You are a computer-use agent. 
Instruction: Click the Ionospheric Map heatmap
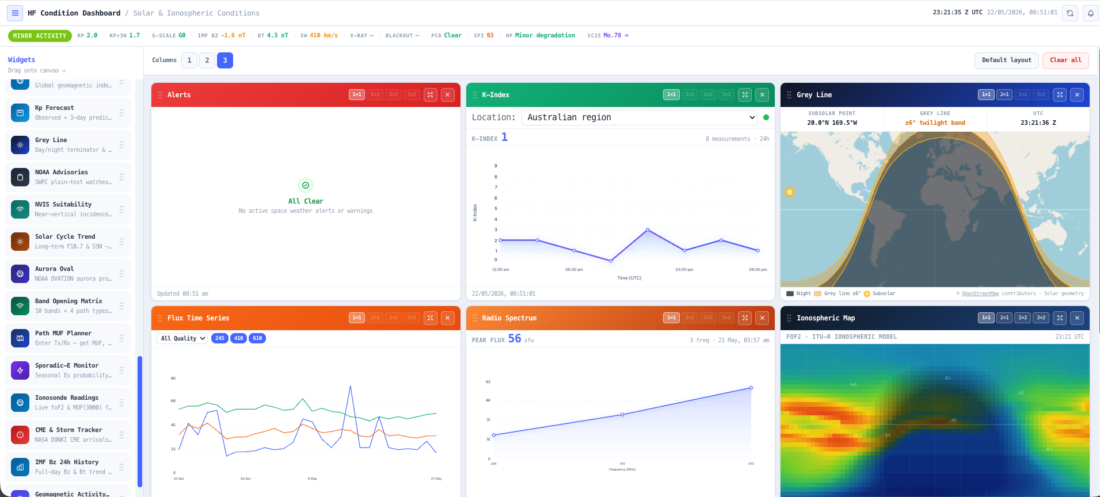point(935,420)
